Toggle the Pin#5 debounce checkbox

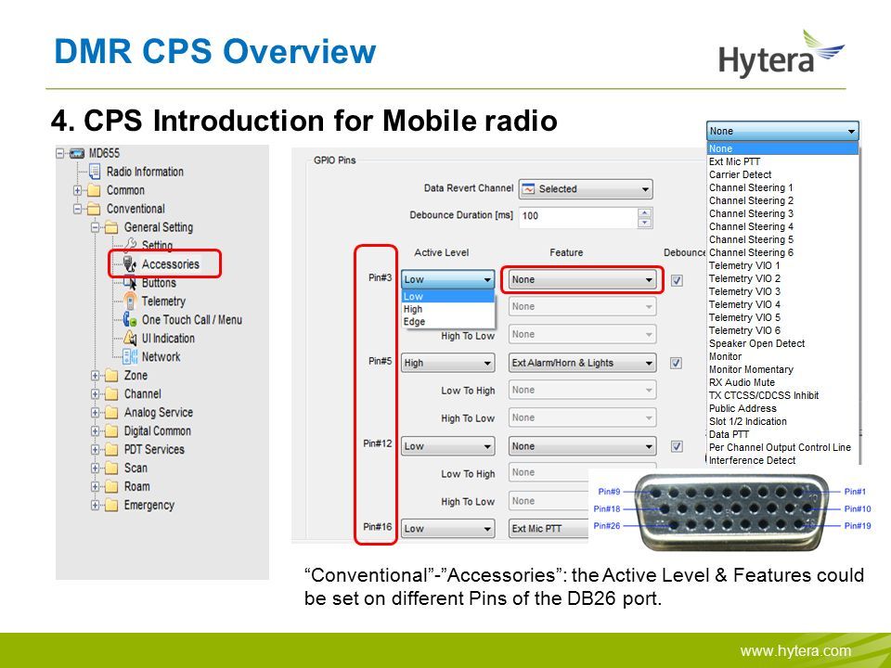677,363
